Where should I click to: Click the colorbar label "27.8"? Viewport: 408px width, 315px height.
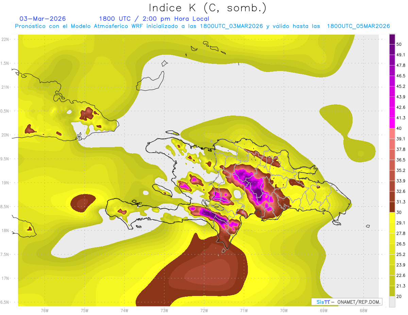pos(401,233)
